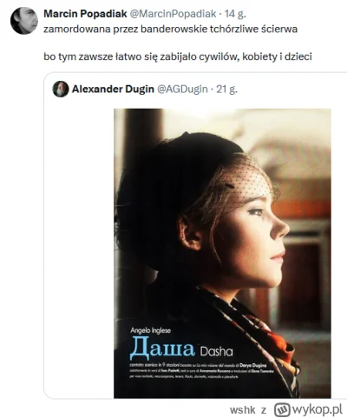The height and width of the screenshot is (418, 347).
Task: Click the Alexander Dugin display name
Action: tap(113, 89)
